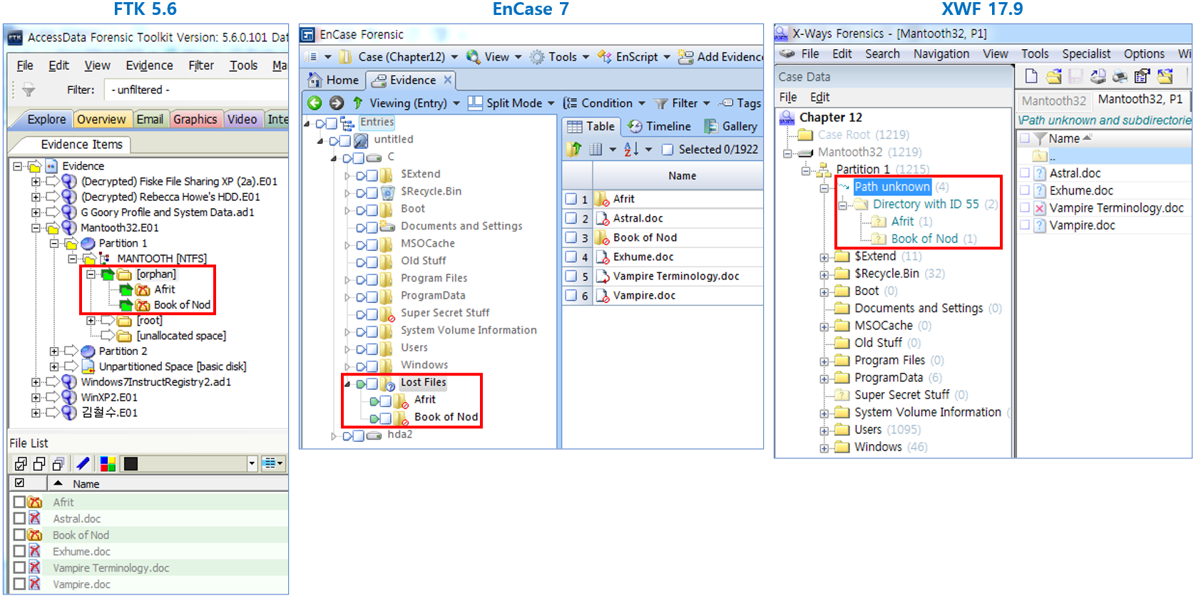The height and width of the screenshot is (598, 1196).
Task: Click EnCase Entries tree root icon
Action: 347,123
